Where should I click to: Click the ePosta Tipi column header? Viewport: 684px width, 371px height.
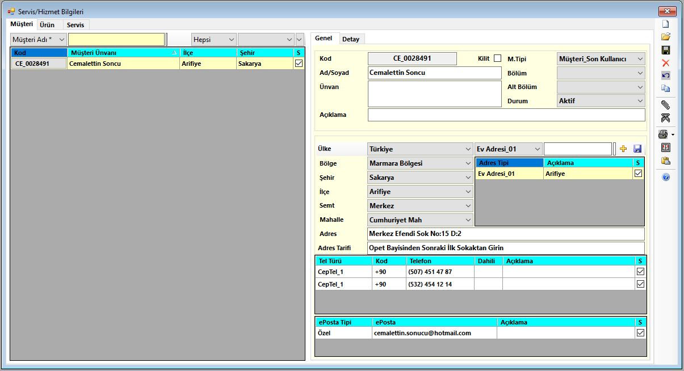(x=344, y=322)
